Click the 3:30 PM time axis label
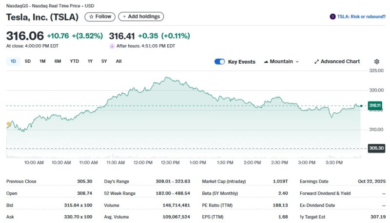This screenshot has height=223, width=390. [x=334, y=163]
